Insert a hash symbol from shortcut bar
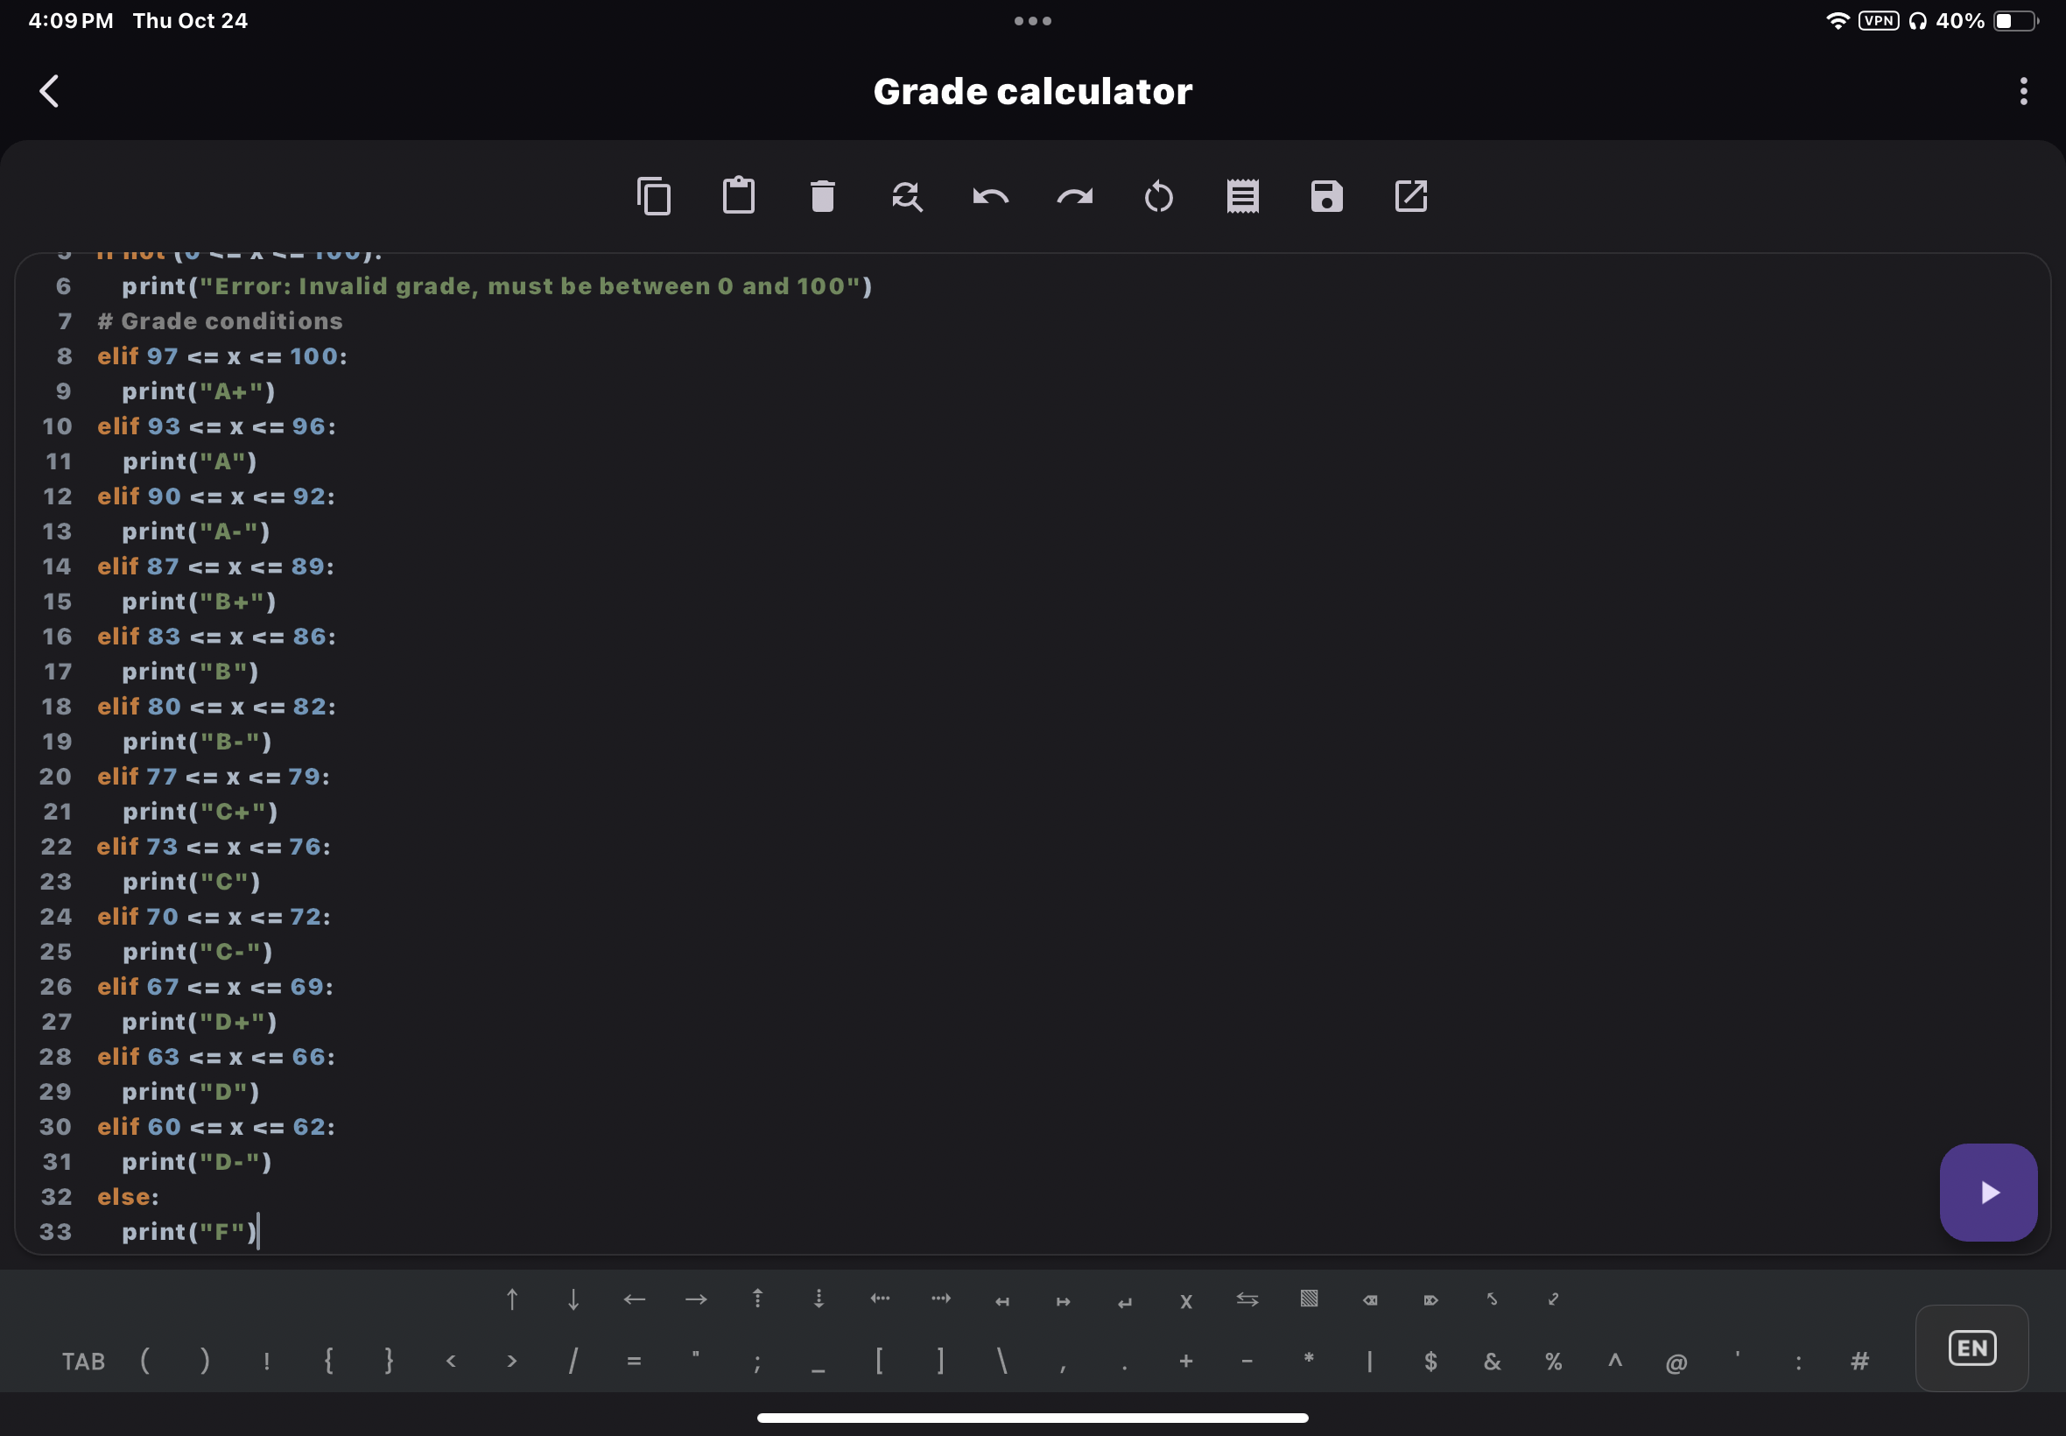2066x1436 pixels. (x=1859, y=1362)
